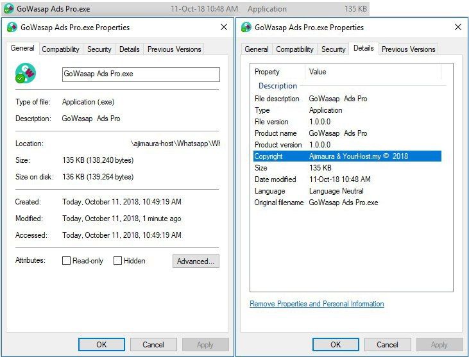Select GoWasap Ads Pro.exe file icon in list

pyautogui.click(x=8, y=9)
